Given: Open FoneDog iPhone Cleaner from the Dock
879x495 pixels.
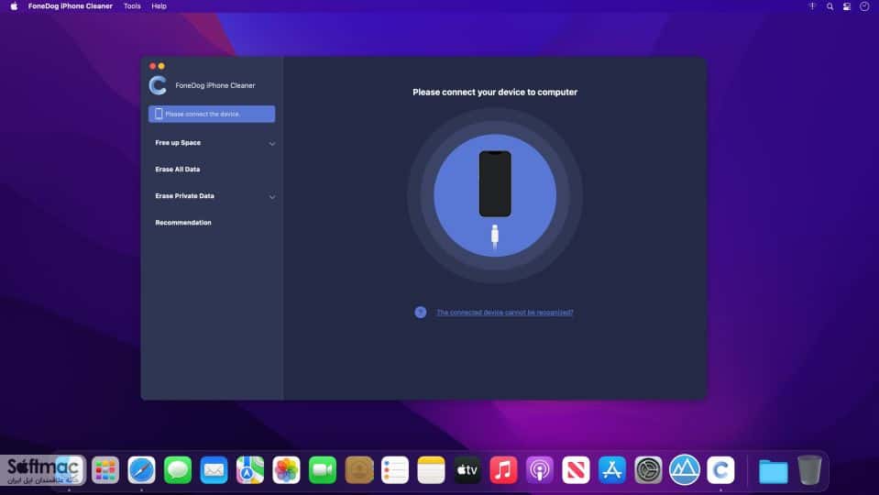Looking at the screenshot, I should pyautogui.click(x=720, y=469).
